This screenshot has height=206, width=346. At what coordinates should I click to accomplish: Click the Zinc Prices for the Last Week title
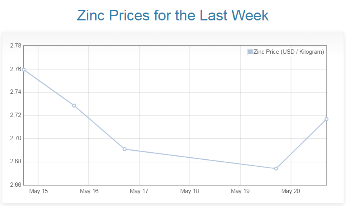click(x=173, y=16)
